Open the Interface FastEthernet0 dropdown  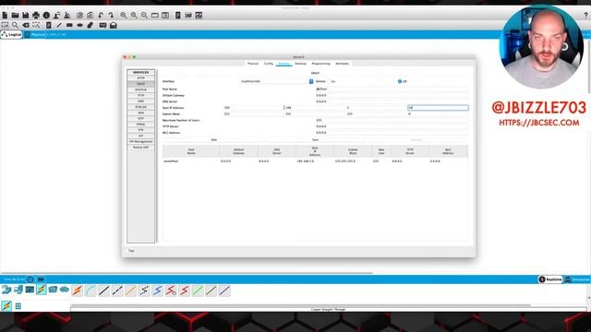pos(277,81)
